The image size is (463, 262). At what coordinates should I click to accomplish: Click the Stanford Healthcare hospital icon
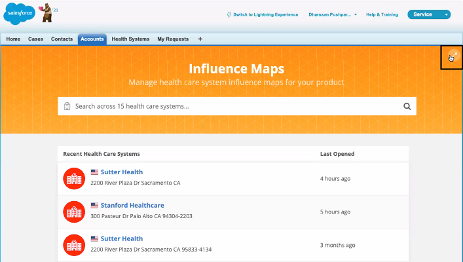pos(74,211)
